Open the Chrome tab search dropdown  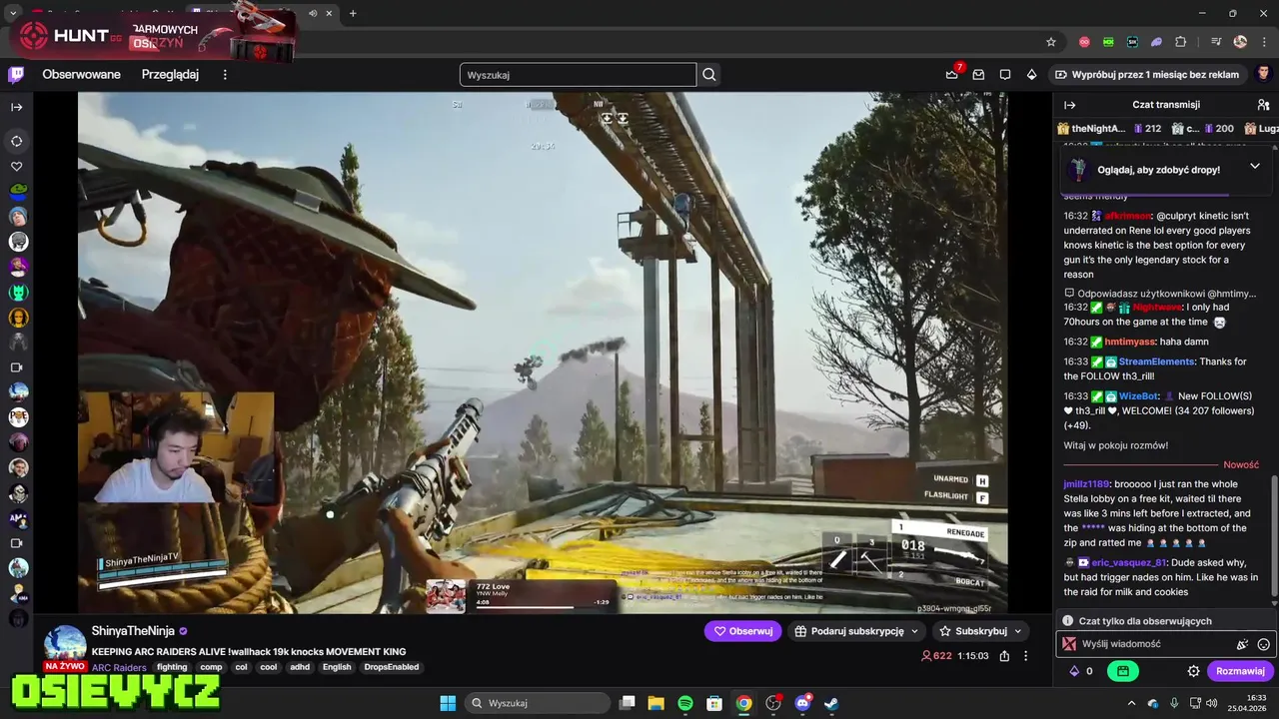(13, 13)
